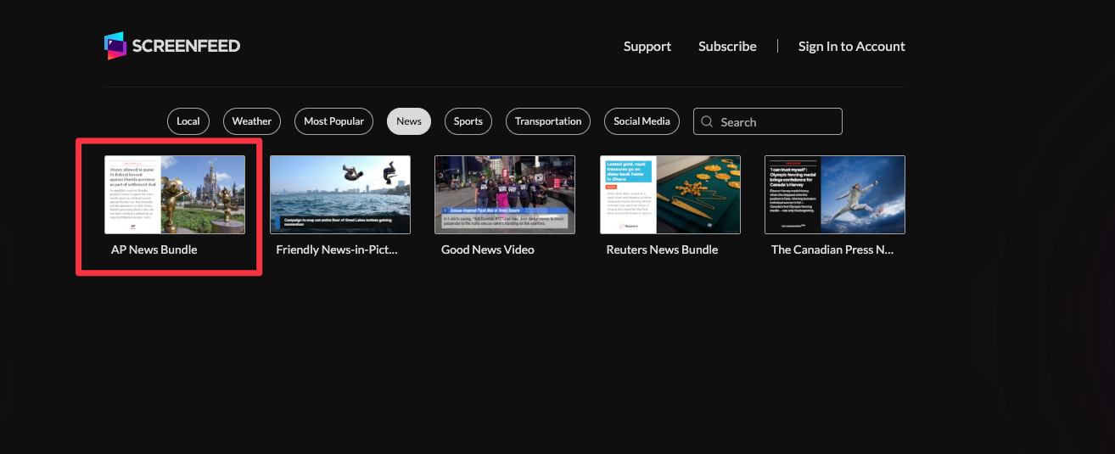This screenshot has height=454, width=1115.
Task: Select the Local category filter
Action: pyautogui.click(x=188, y=121)
